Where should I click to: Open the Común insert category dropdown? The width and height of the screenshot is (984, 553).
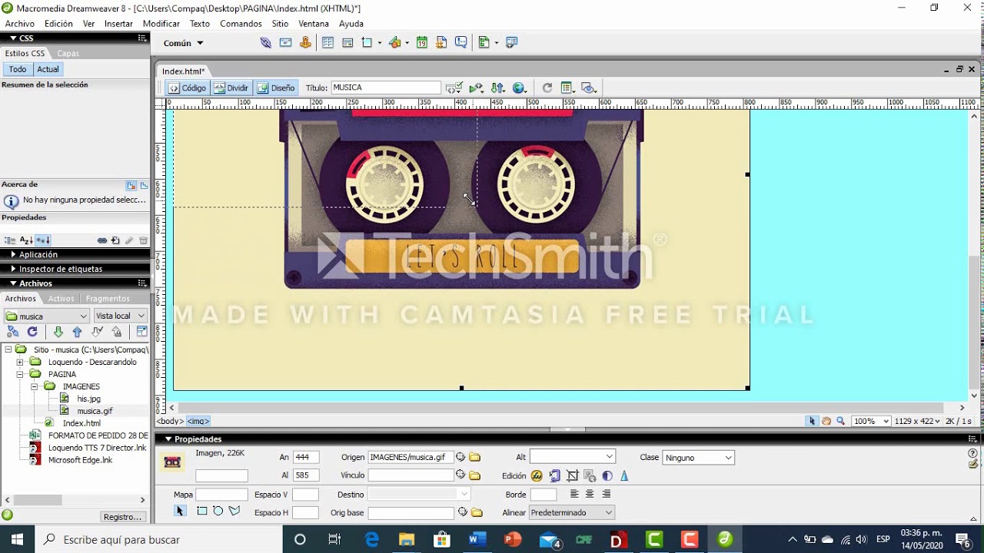[184, 43]
